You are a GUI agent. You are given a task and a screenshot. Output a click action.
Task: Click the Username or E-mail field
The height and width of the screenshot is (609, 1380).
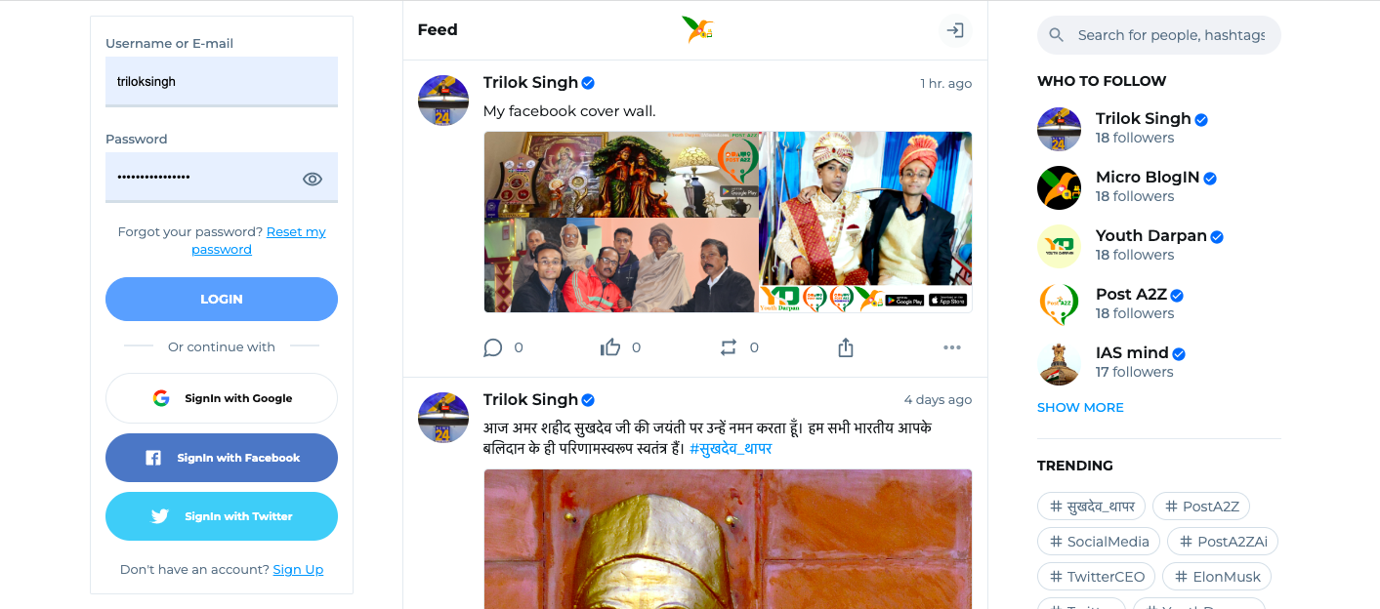(222, 82)
